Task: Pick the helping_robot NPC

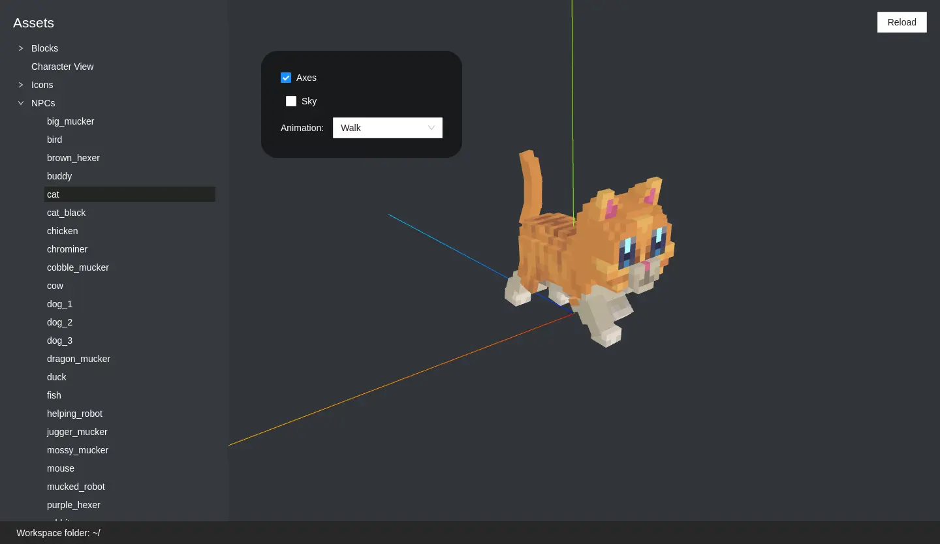Action: pyautogui.click(x=74, y=414)
